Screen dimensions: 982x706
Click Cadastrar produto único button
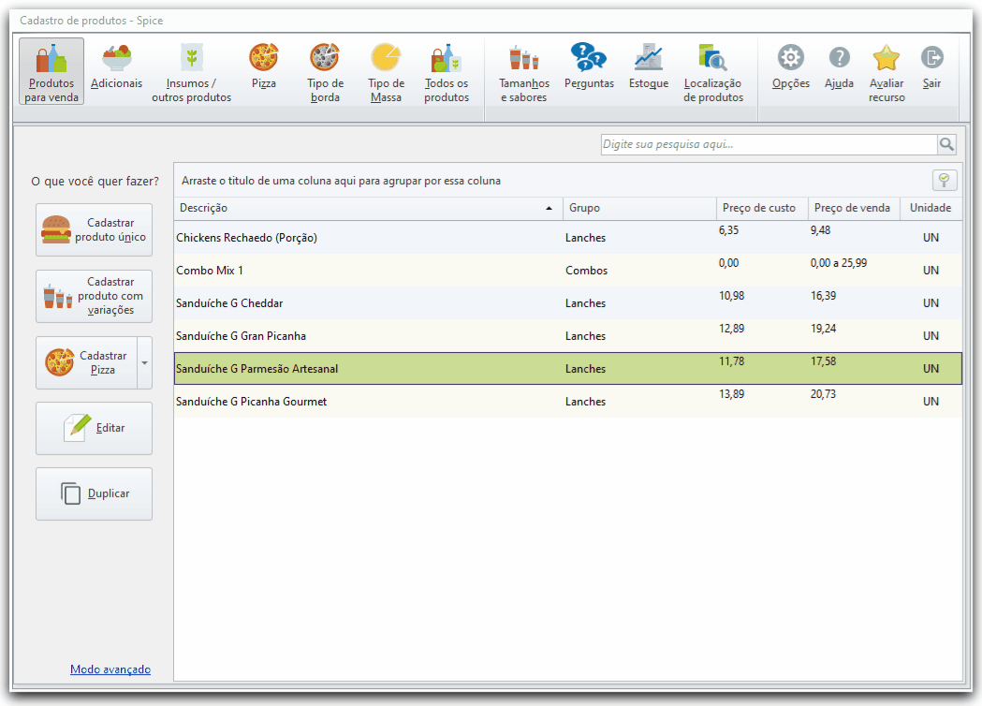94,230
